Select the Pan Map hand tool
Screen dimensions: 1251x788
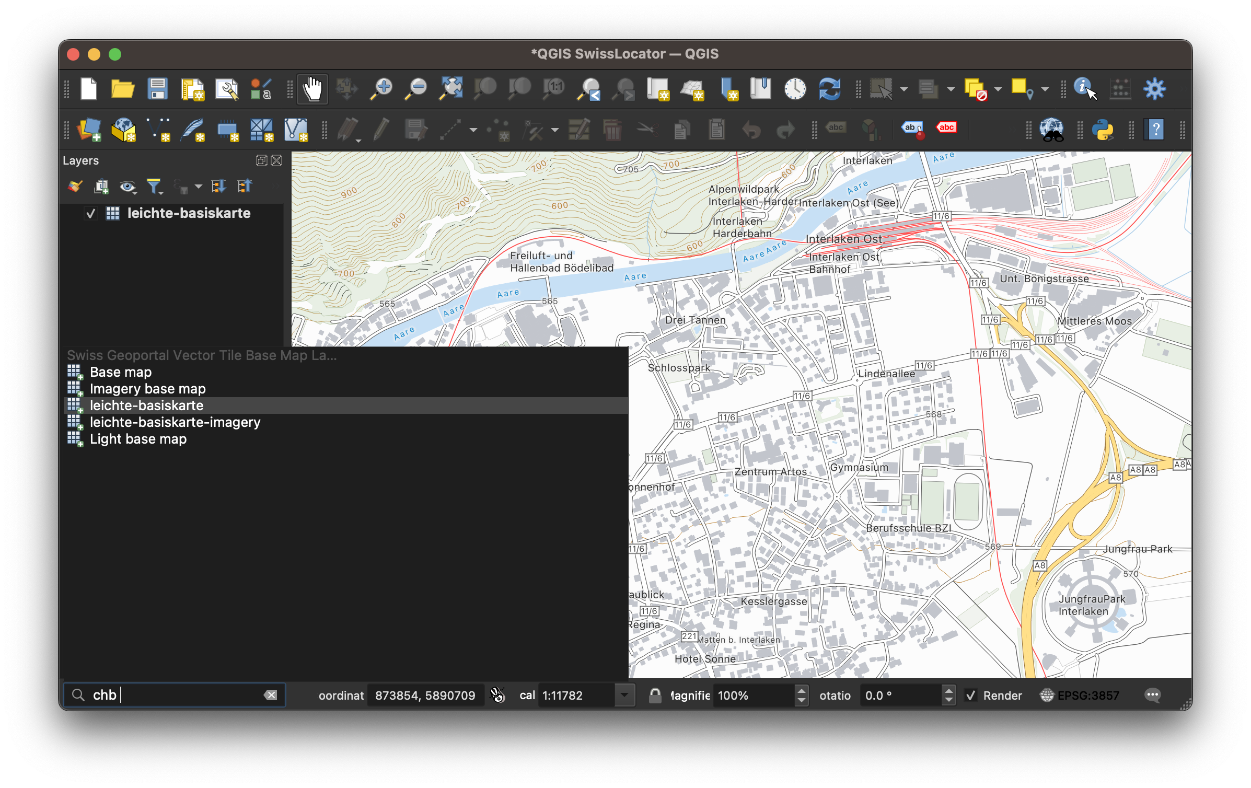point(312,89)
